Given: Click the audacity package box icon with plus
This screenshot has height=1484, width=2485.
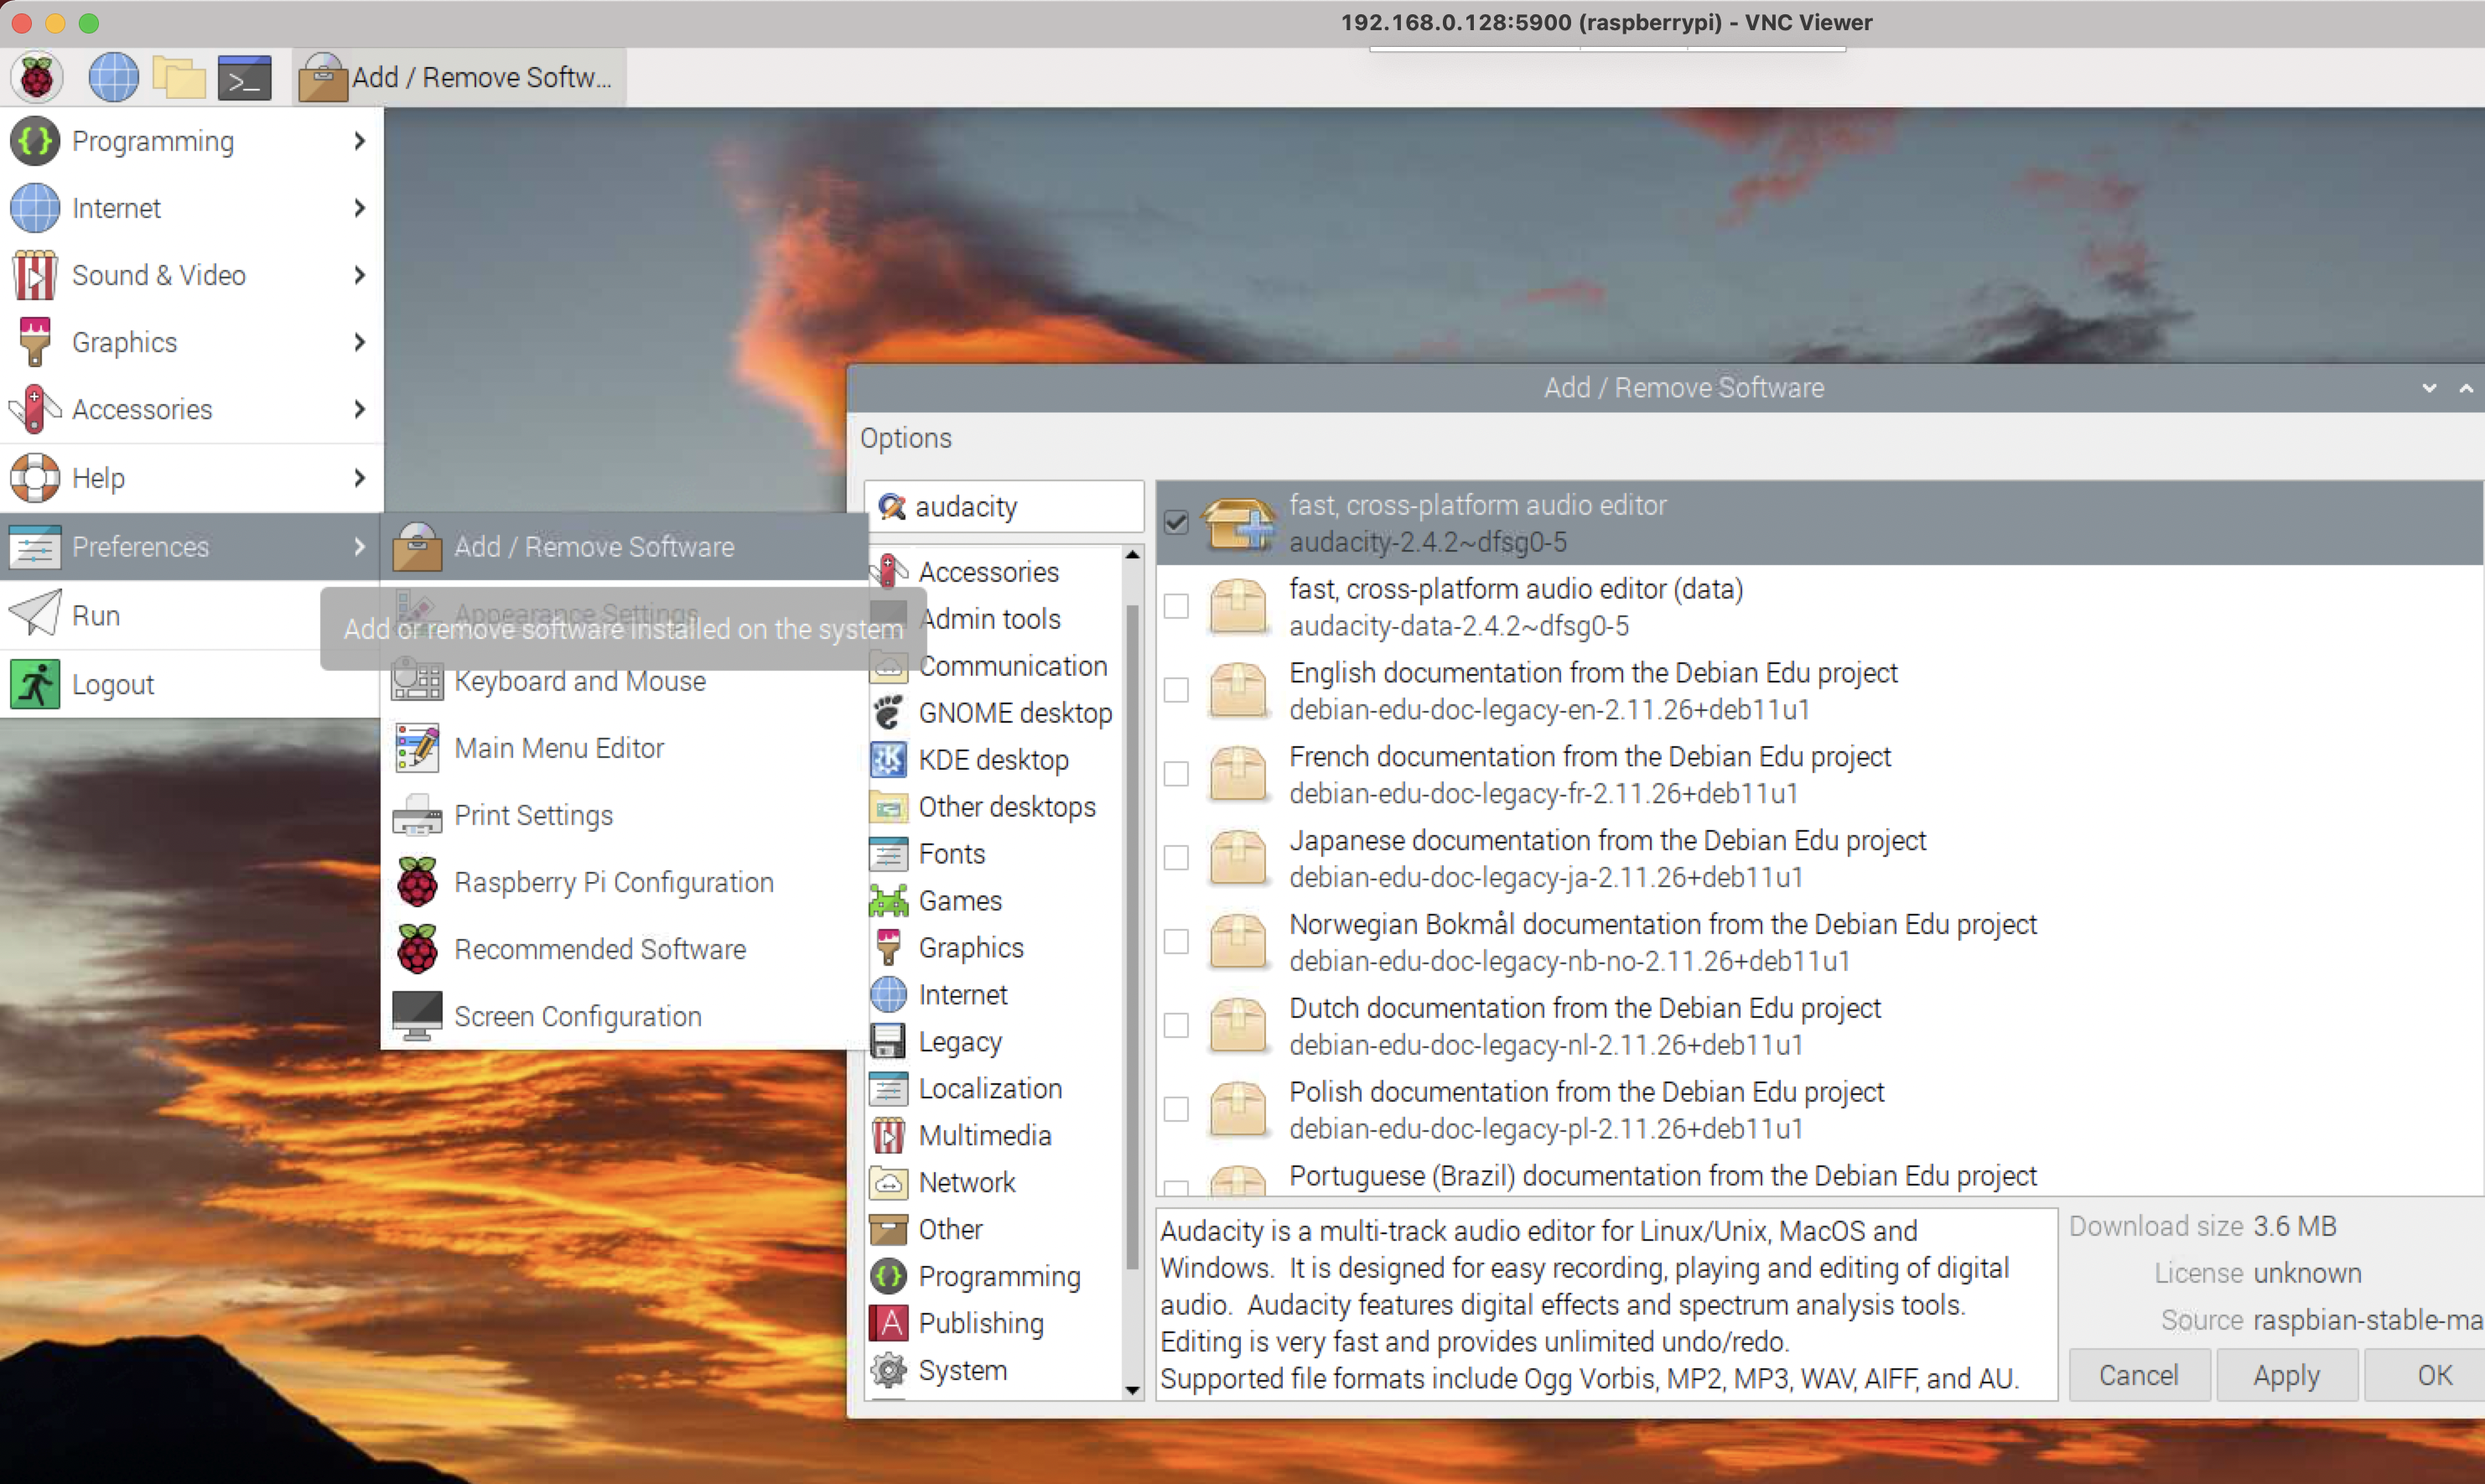Looking at the screenshot, I should (1238, 523).
